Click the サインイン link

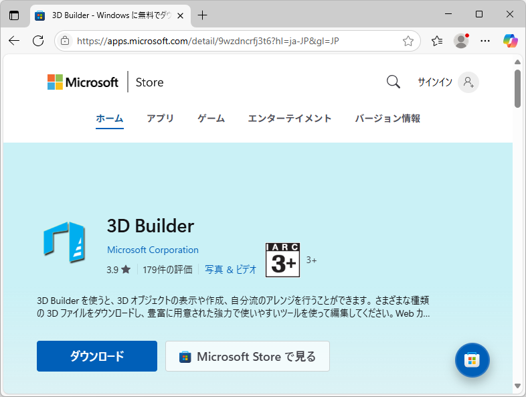(x=435, y=82)
